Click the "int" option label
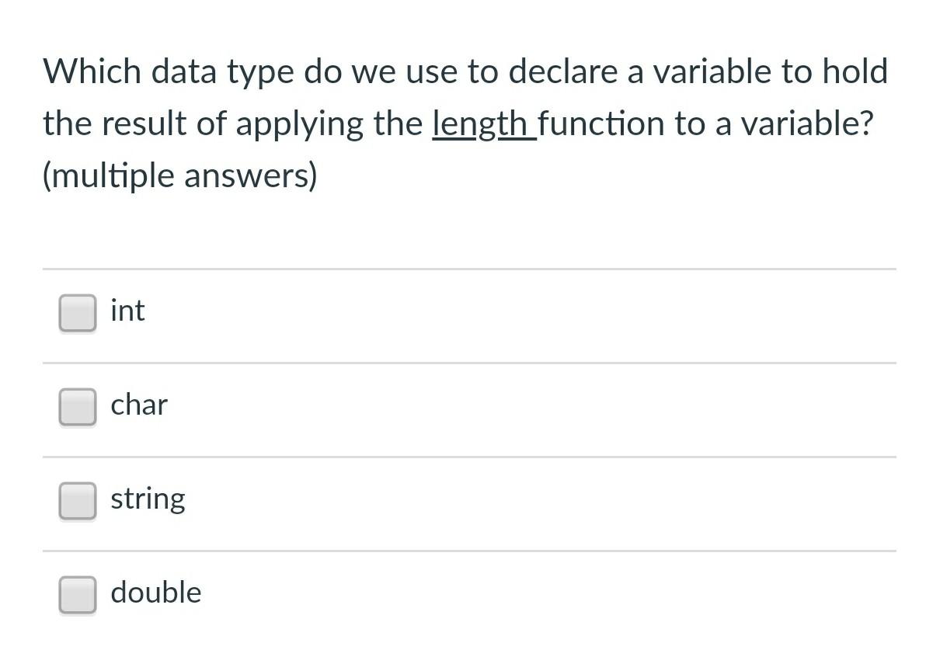 tap(127, 311)
